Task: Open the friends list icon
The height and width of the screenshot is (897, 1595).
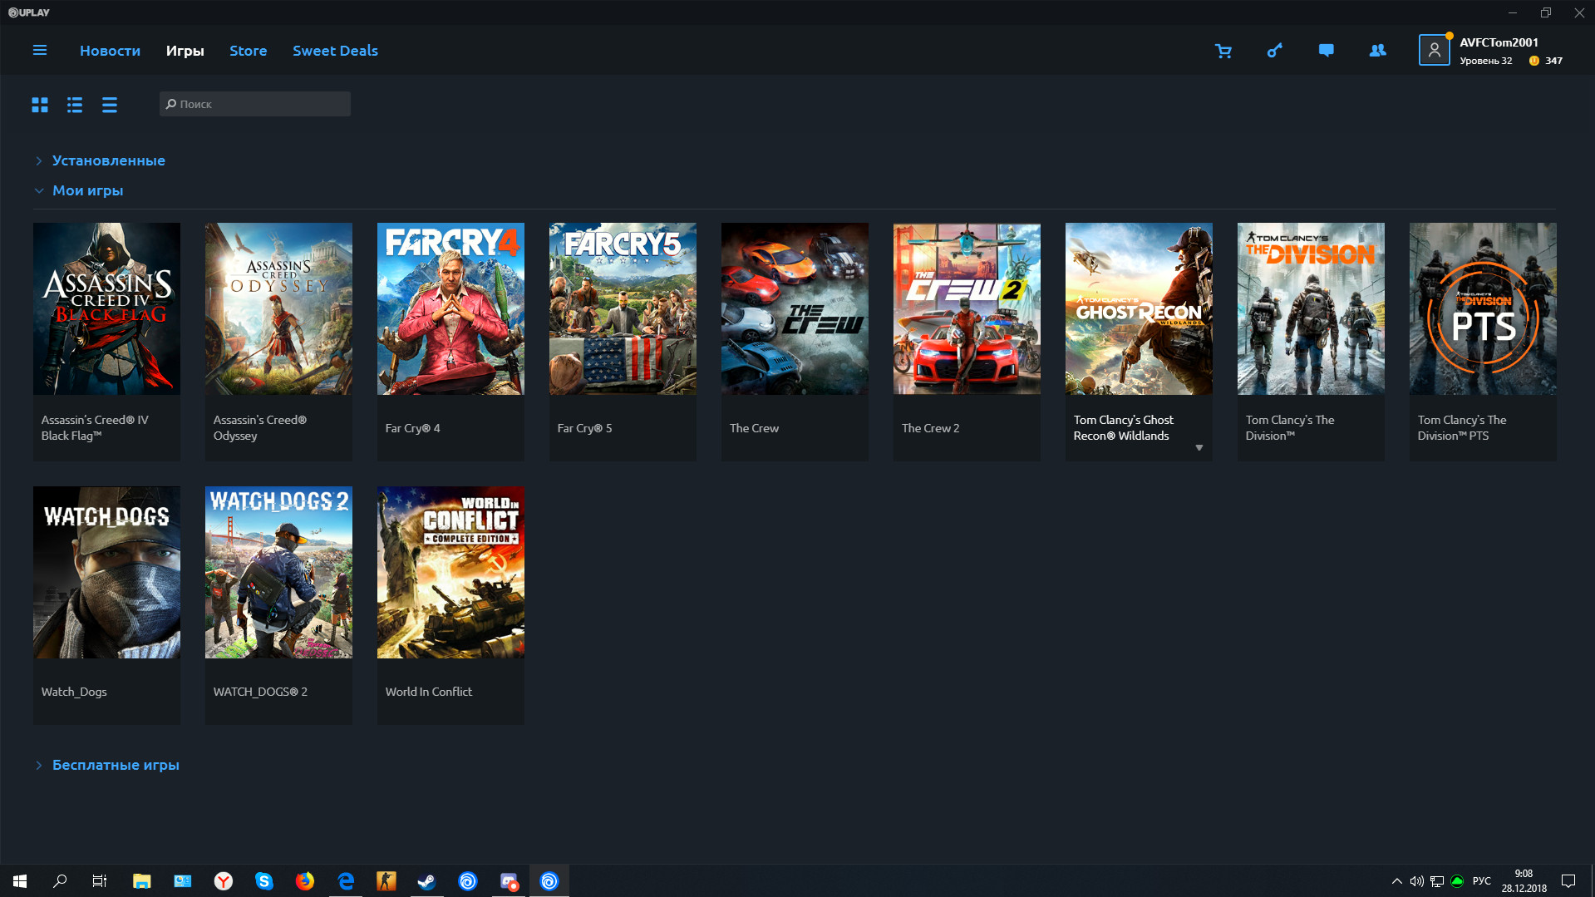Action: [x=1377, y=51]
